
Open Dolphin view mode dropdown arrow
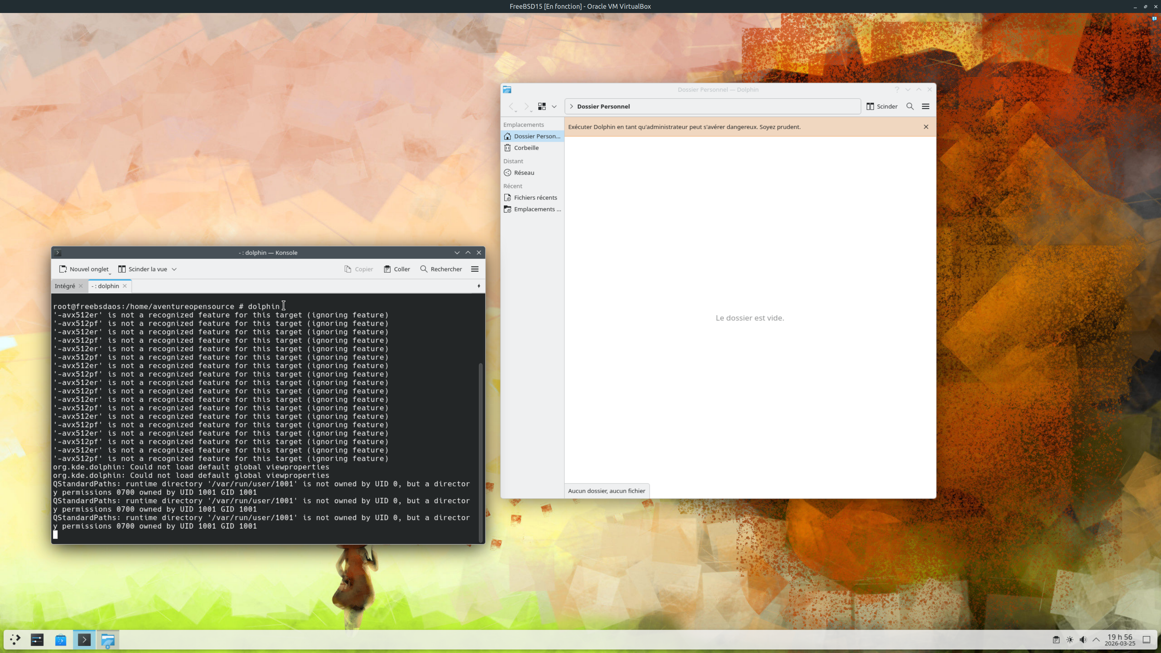click(554, 107)
